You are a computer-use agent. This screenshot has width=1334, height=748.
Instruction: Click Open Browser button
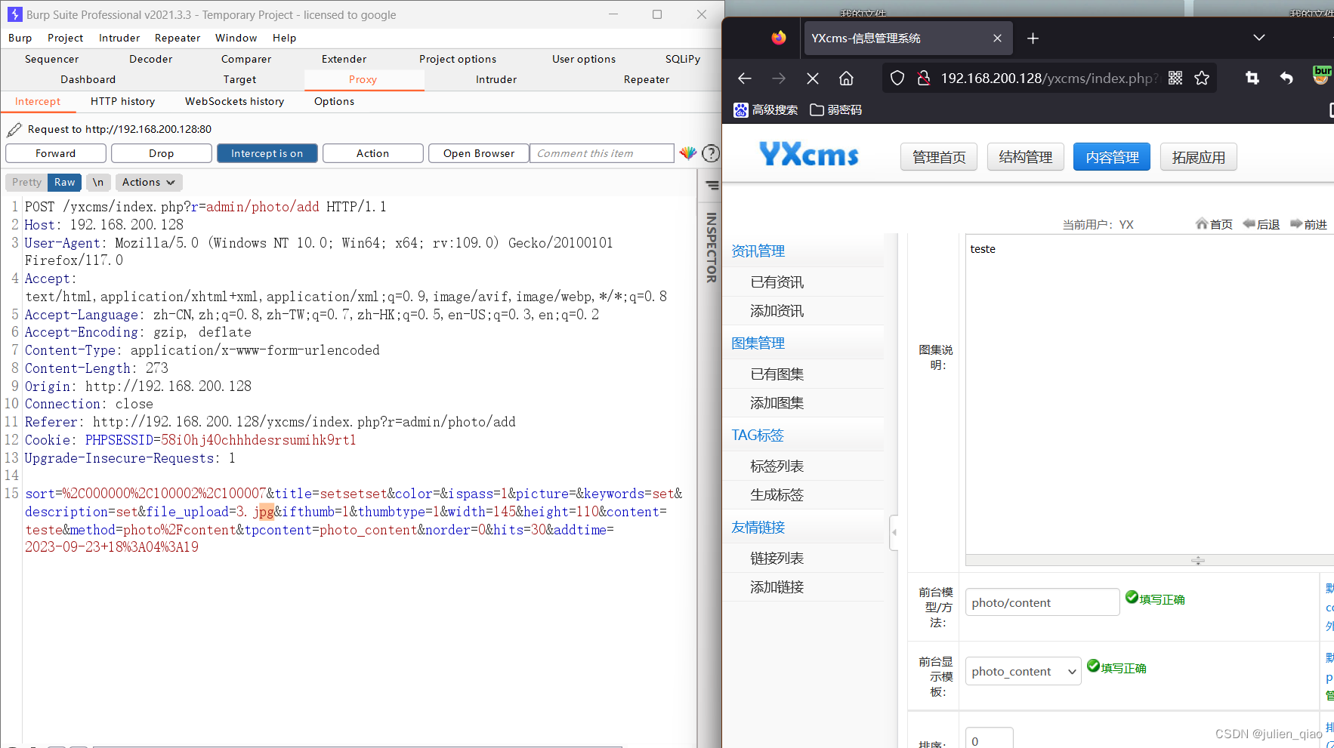point(479,153)
